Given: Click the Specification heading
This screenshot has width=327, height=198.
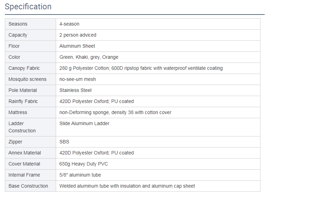Looking at the screenshot, I should click(x=28, y=7).
